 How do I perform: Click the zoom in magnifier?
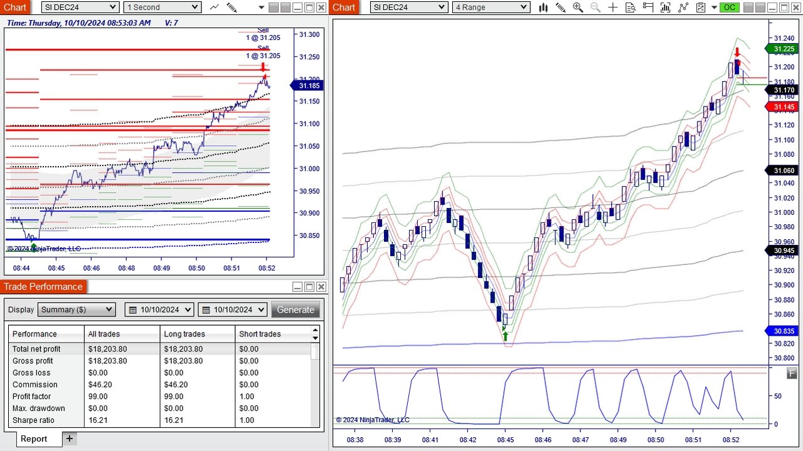578,8
